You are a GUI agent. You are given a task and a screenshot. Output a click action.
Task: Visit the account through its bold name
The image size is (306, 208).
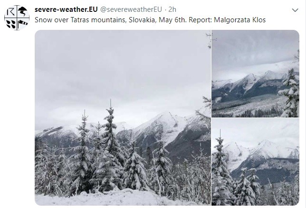(x=66, y=9)
